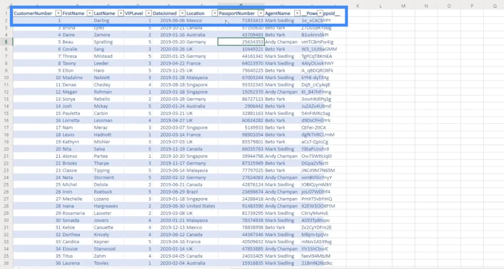Click the date 2019-11-25 cell
This screenshot has width=504, height=269.
pos(169,70)
